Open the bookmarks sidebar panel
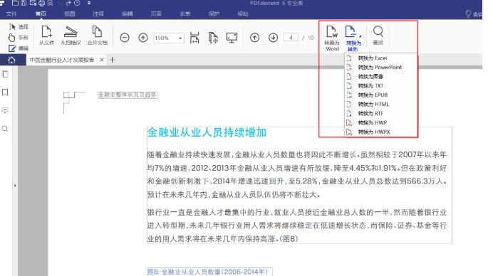 pyautogui.click(x=5, y=92)
